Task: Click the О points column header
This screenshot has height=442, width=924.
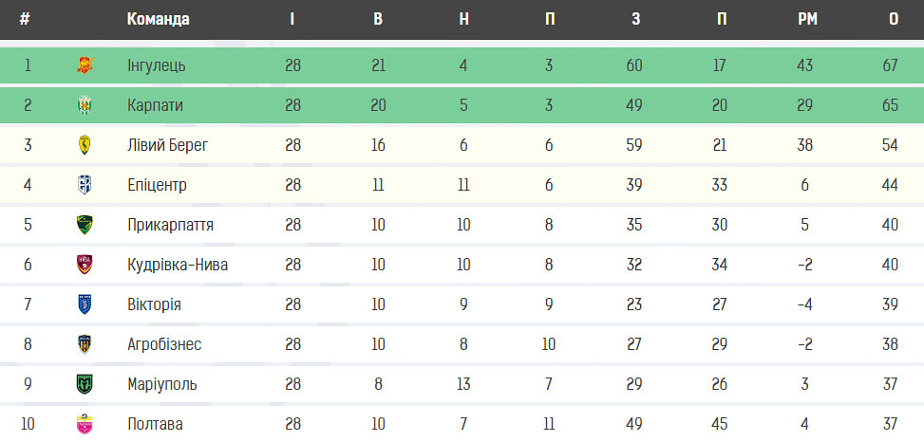Action: pos(894,19)
